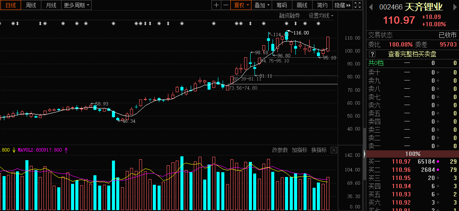Click the 58.93 price annotation
This screenshot has width=459, height=211.
(x=101, y=104)
